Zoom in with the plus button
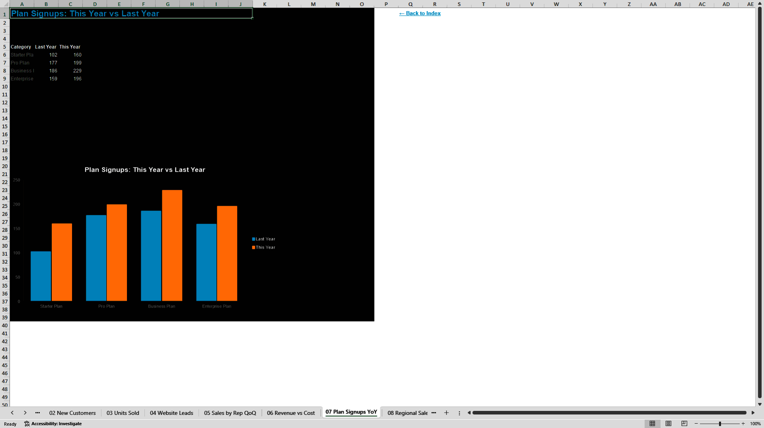 743,424
